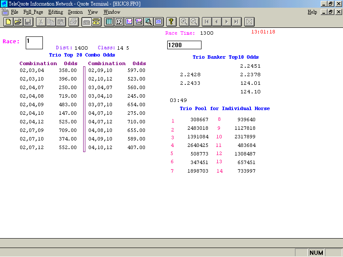The width and height of the screenshot is (343, 257).
Task: Click the black-and-white quote page icon
Action: [x=119, y=22]
